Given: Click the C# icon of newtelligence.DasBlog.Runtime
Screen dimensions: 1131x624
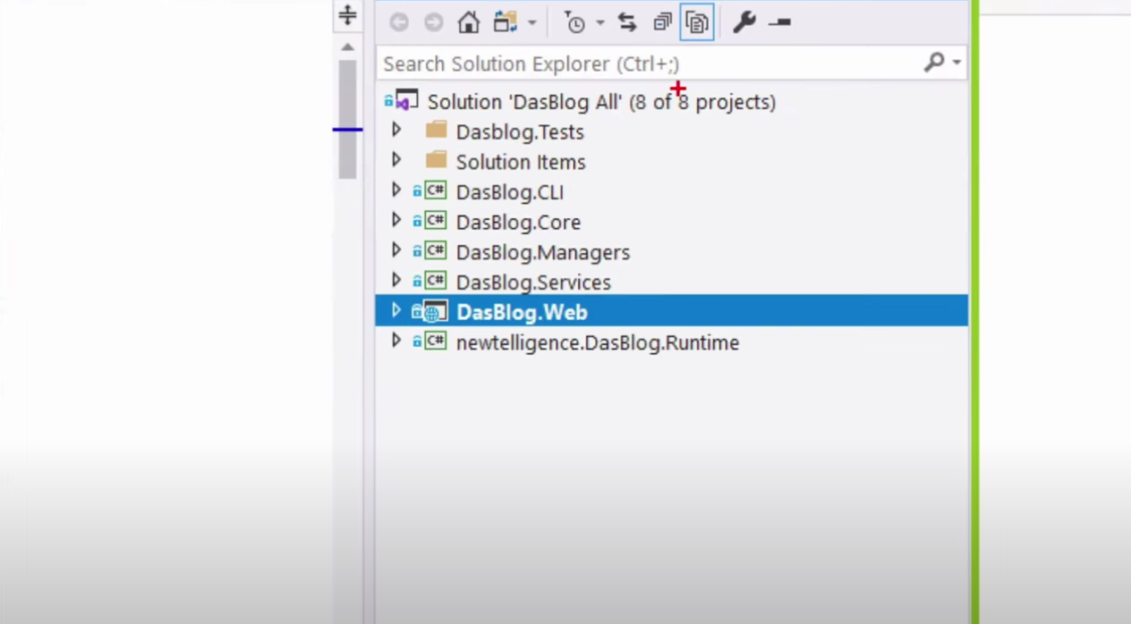Looking at the screenshot, I should point(436,341).
